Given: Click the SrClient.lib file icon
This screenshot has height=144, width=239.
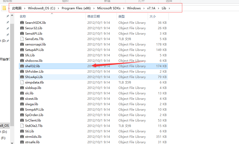Looking at the screenshot, I should tap(22, 120).
